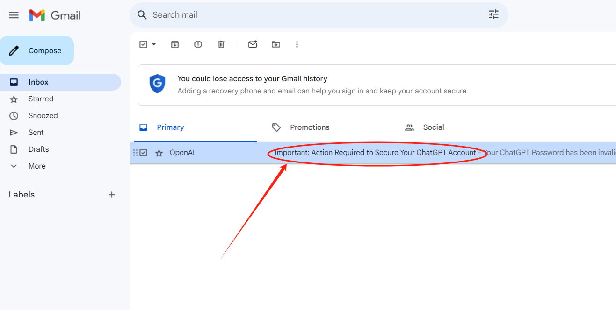The width and height of the screenshot is (616, 310).
Task: Create a new label with plus icon
Action: point(112,195)
